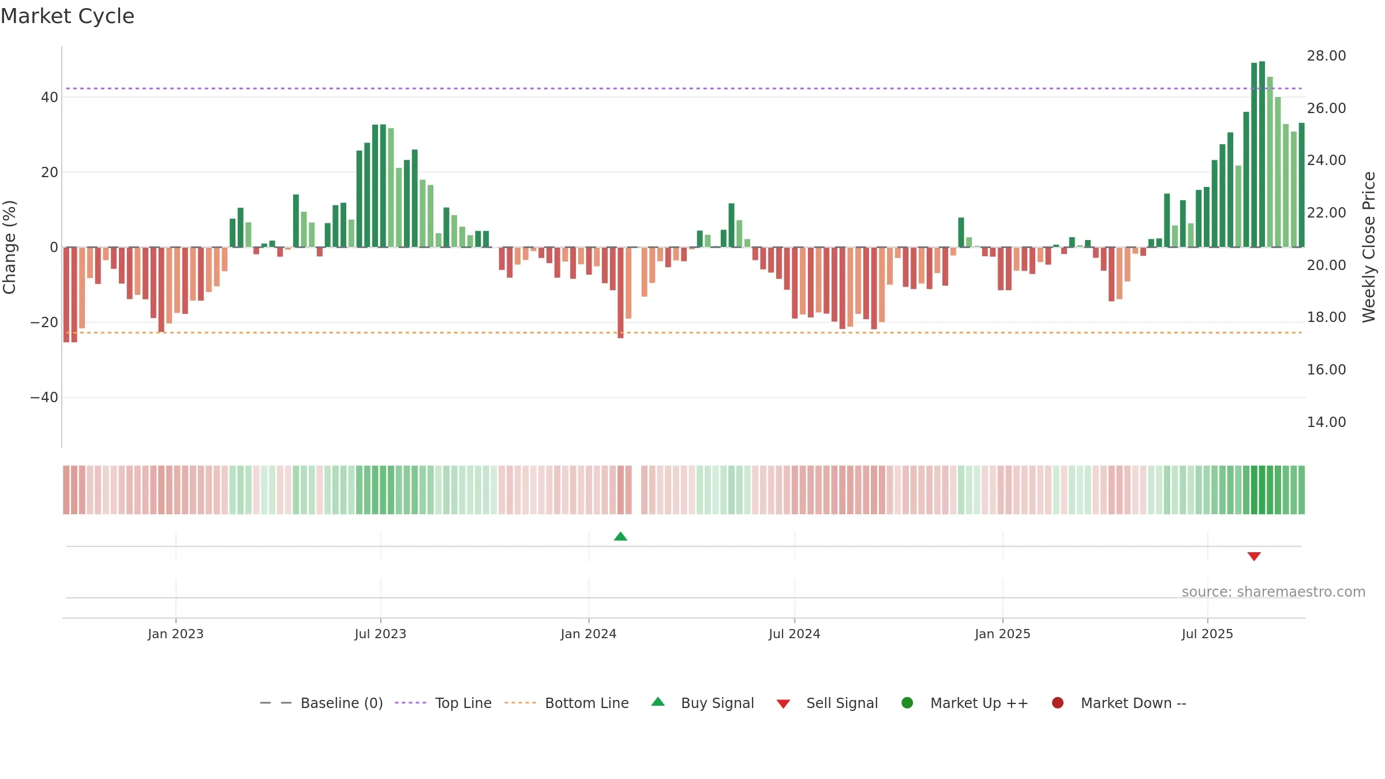Click the 20.00 price axis label
1385x779 pixels.
click(x=1326, y=265)
